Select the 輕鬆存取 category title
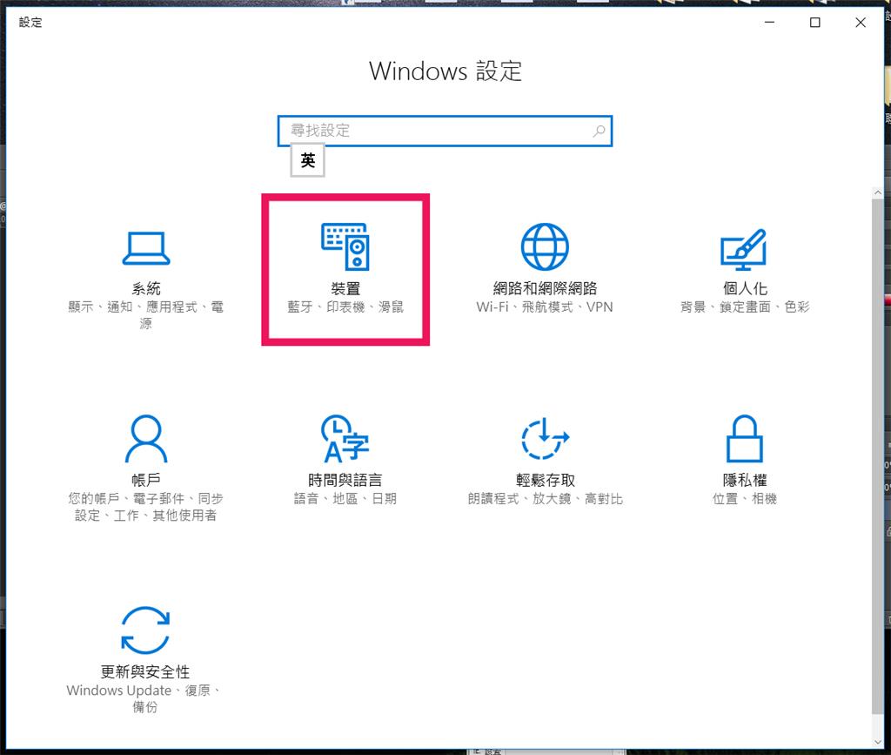The image size is (891, 755). [546, 480]
